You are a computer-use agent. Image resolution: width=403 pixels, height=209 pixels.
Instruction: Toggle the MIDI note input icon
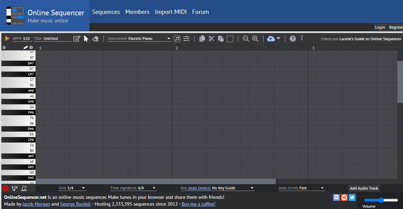coord(15,188)
